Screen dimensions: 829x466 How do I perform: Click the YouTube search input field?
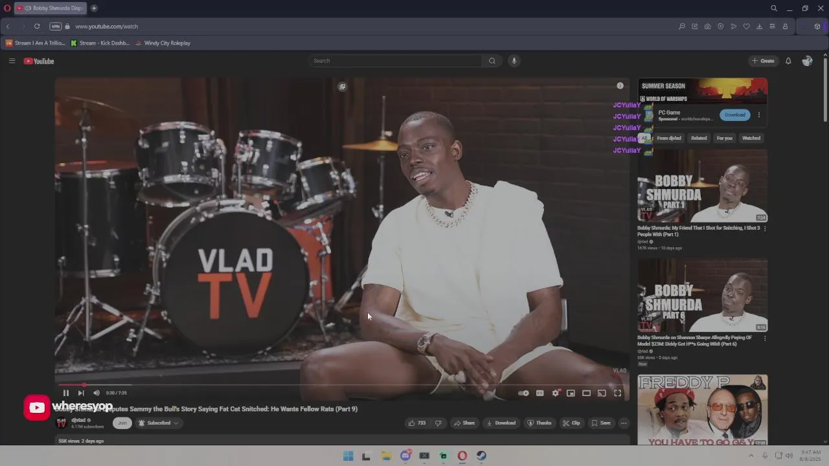click(x=395, y=61)
